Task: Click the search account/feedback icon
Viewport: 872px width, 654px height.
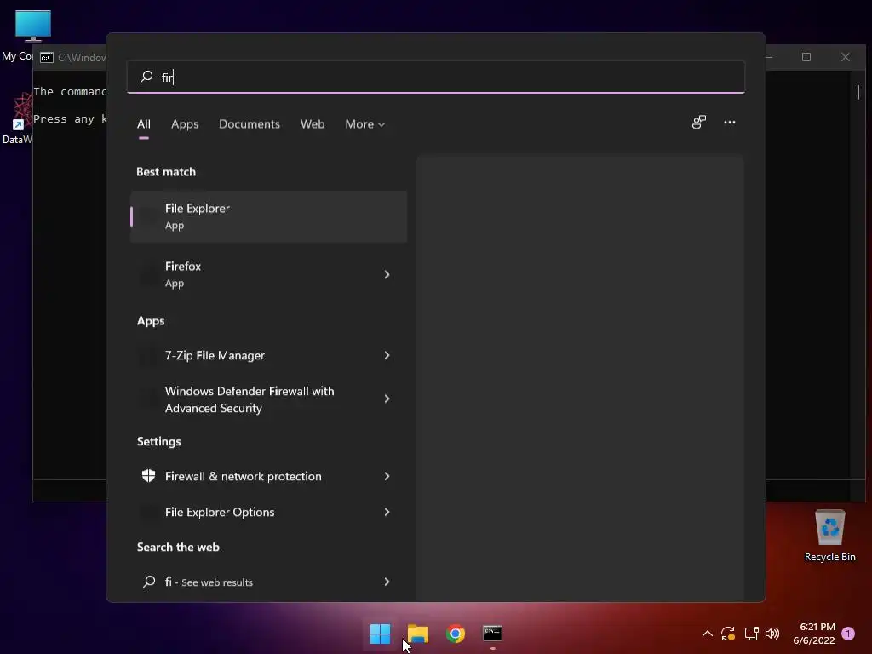Action: pyautogui.click(x=698, y=123)
